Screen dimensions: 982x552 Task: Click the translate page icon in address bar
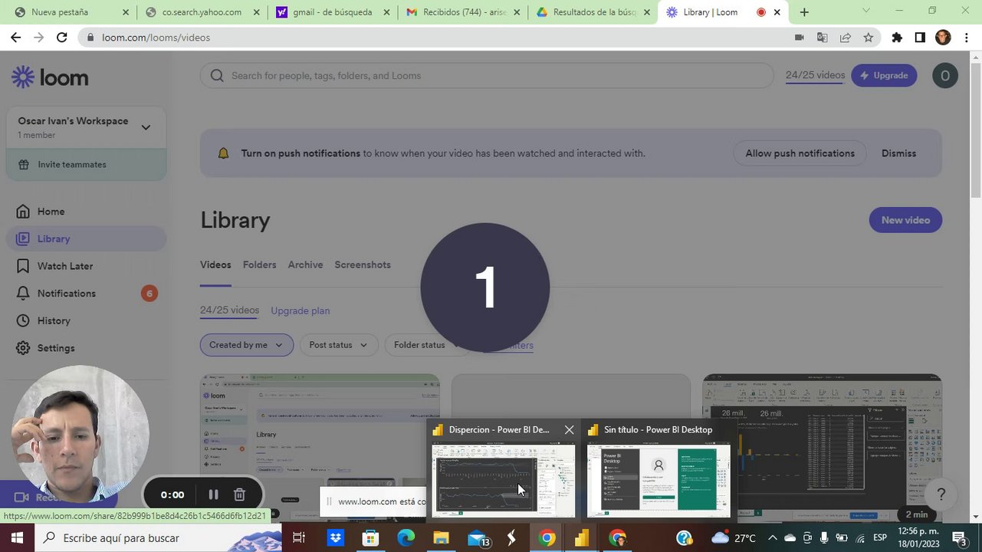point(822,37)
